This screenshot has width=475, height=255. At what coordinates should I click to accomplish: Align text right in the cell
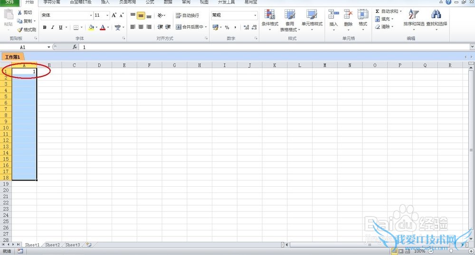[149, 27]
